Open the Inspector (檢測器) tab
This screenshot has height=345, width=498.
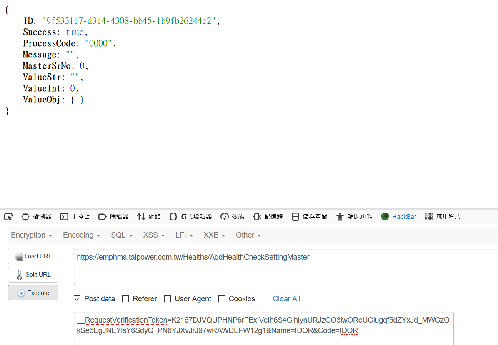tap(36, 217)
